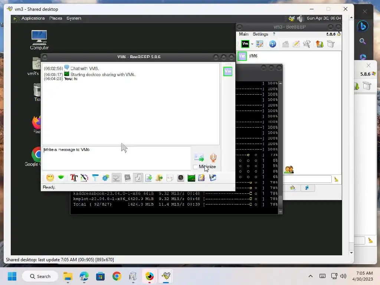Click the remote clock 'Sun Apr 30, 06:04'
The width and height of the screenshot is (380, 285).
pyautogui.click(x=324, y=19)
